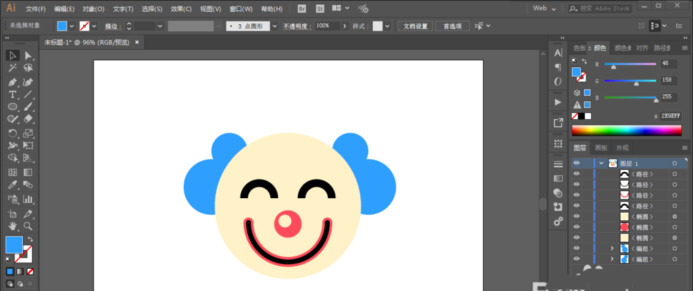Select the Direct Selection tool
This screenshot has width=693, height=291.
28,55
